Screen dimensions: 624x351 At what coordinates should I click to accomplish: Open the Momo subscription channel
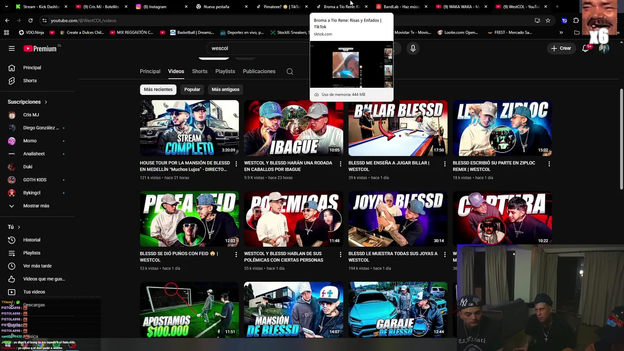(30, 141)
